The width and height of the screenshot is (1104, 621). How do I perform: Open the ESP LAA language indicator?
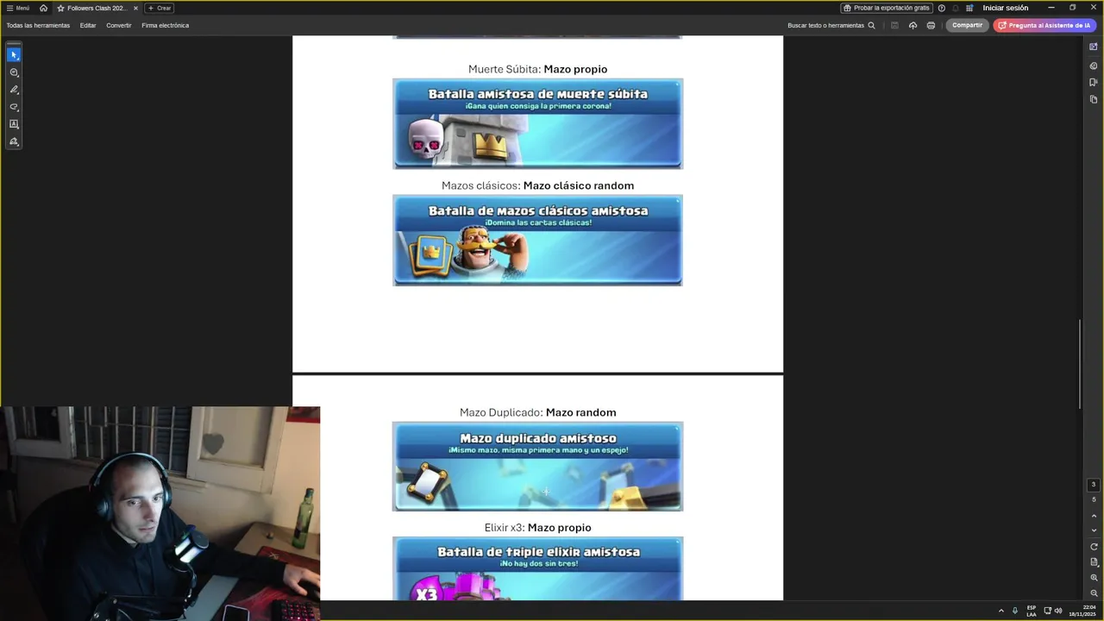[x=1032, y=611]
